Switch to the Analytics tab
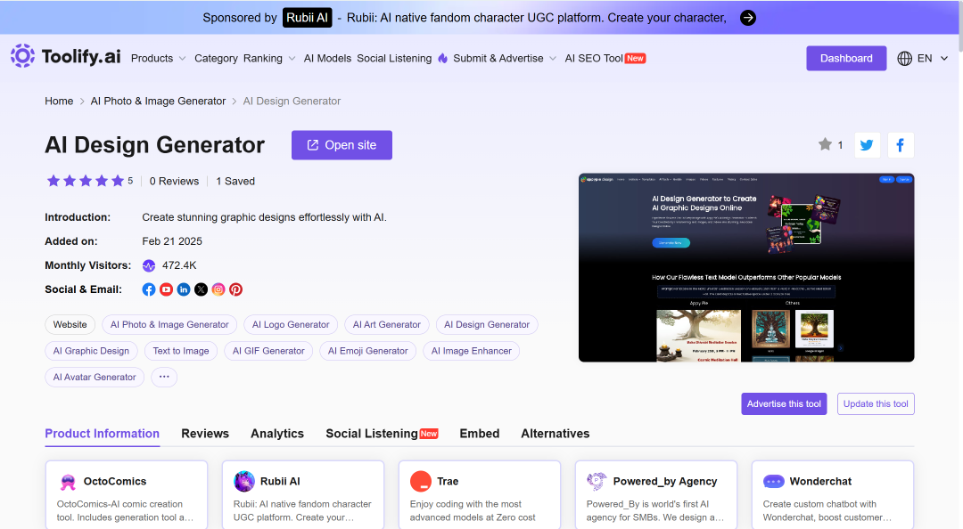This screenshot has width=963, height=529. pyautogui.click(x=277, y=434)
